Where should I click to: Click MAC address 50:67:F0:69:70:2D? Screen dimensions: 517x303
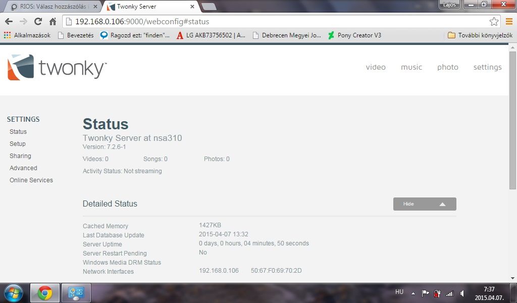coord(276,271)
